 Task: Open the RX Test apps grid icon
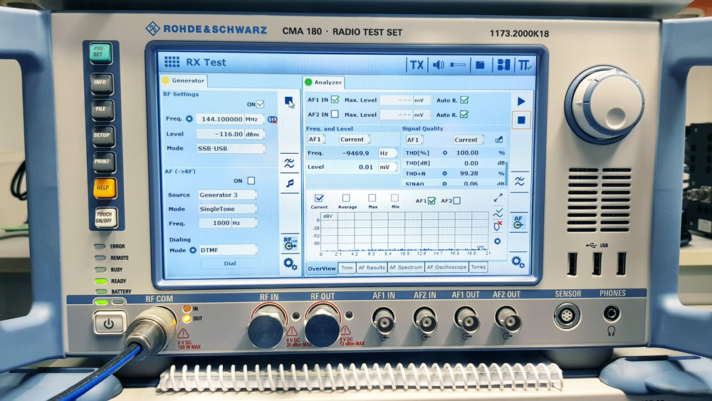pos(172,62)
